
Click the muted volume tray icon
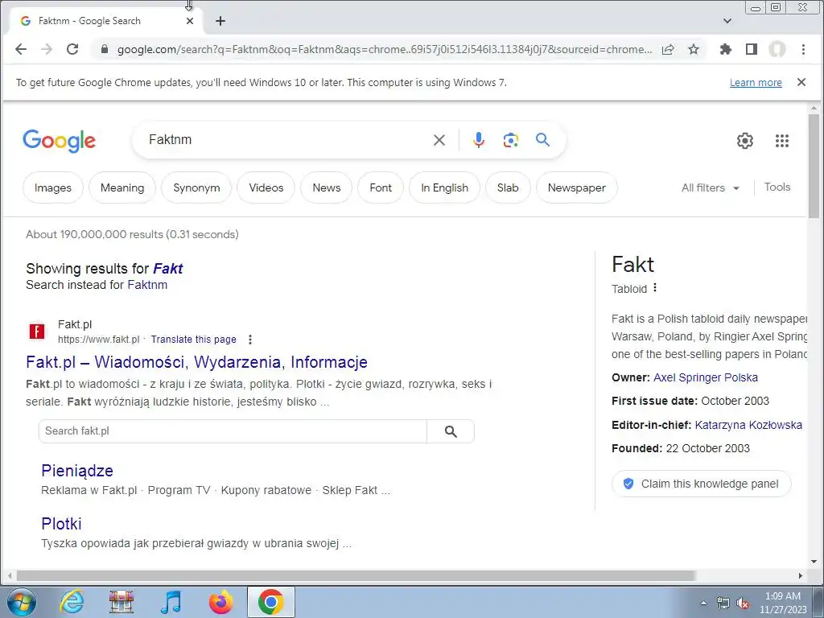pyautogui.click(x=743, y=604)
